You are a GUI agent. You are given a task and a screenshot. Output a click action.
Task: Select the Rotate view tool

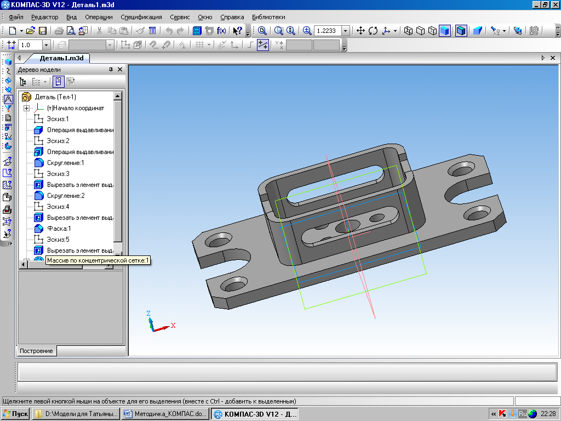373,31
